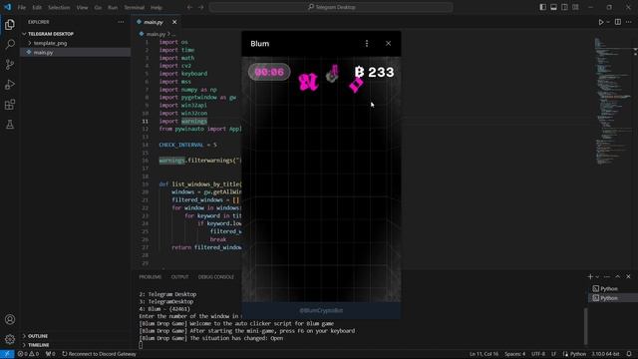Open the Testing flask view
This screenshot has height=359, width=638.
tap(10, 125)
